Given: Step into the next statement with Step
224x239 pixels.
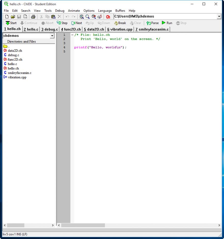Looking at the screenshot, I should 62,23.
